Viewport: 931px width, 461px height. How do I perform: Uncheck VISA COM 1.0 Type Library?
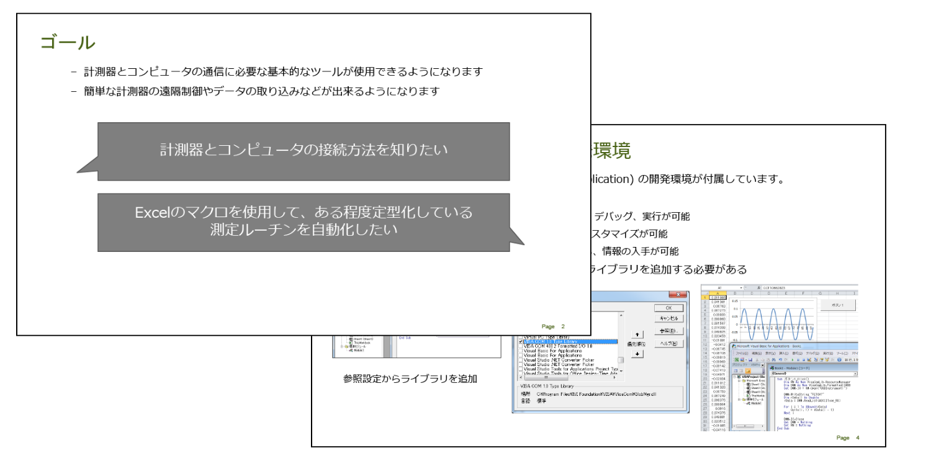[521, 342]
